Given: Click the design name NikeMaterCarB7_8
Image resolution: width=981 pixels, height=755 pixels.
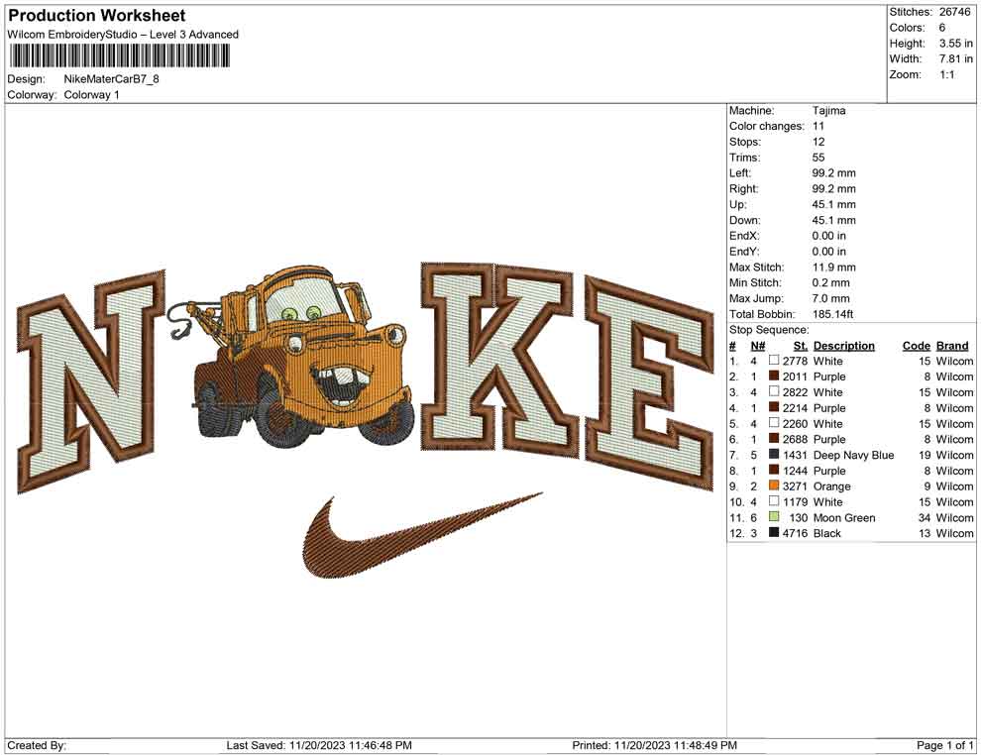Looking at the screenshot, I should point(111,79).
